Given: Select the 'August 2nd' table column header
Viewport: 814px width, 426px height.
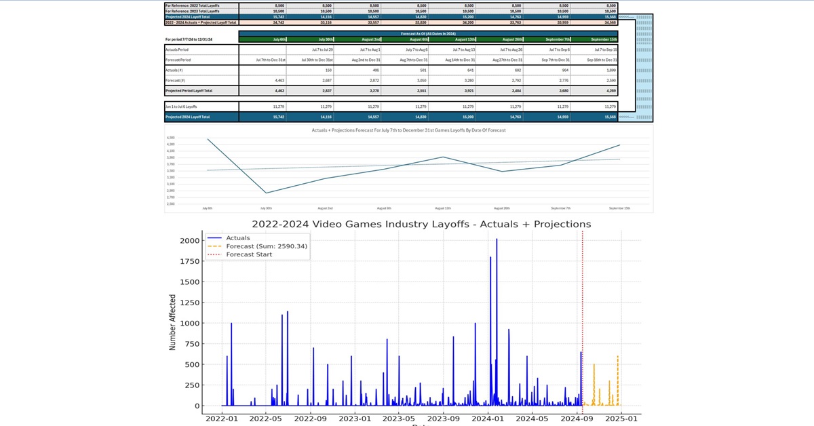Looking at the screenshot, I should [371, 39].
